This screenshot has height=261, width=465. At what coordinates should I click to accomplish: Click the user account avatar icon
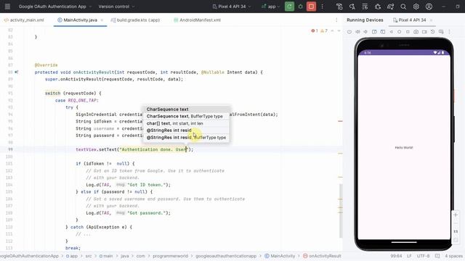point(429,7)
